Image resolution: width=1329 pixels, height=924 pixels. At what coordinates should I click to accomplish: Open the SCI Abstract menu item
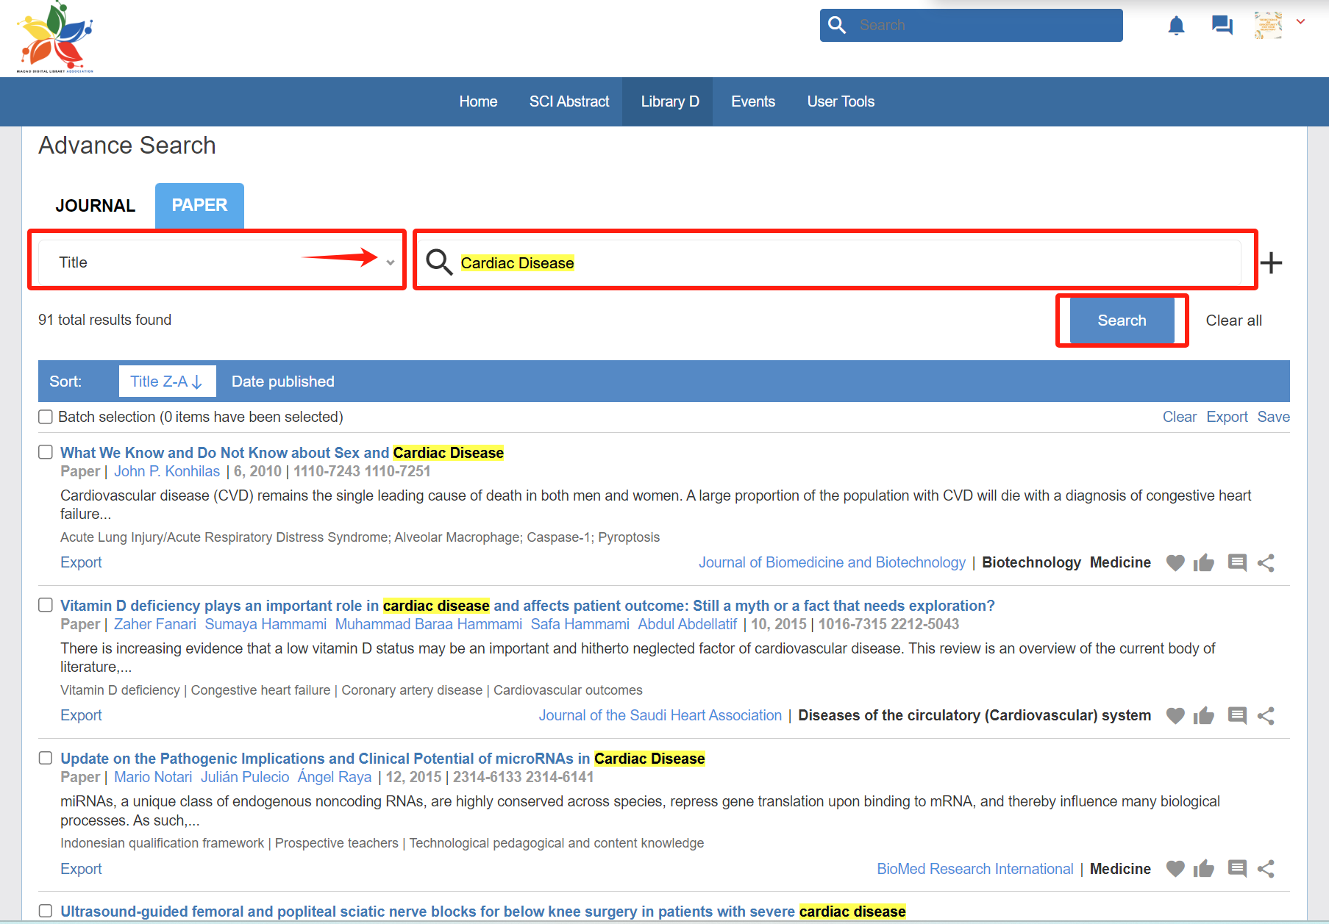point(569,101)
